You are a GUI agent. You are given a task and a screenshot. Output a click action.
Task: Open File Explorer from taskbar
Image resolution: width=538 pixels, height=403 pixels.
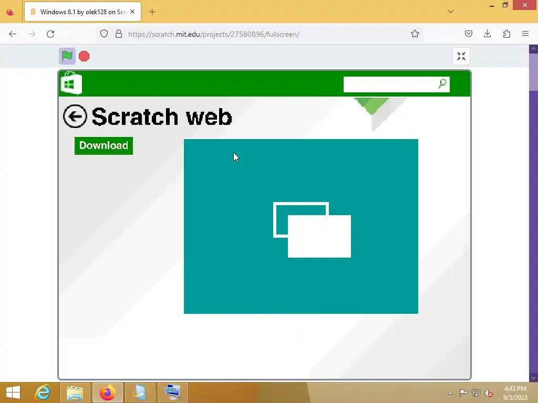[75, 393]
